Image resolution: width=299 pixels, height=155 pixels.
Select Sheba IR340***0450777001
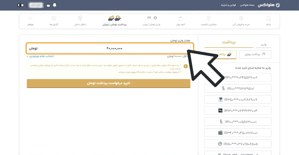pyautogui.click(x=238, y=133)
